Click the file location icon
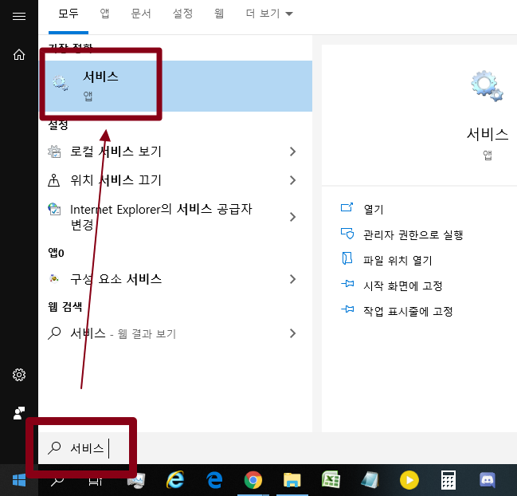The height and width of the screenshot is (496, 517). (347, 258)
